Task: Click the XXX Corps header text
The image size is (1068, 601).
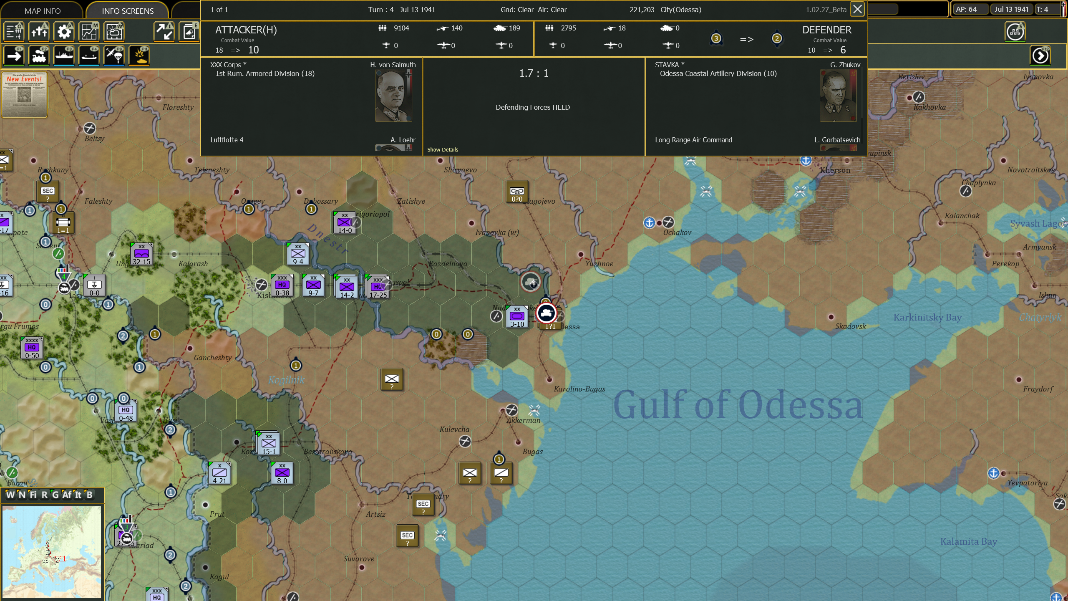Action: tap(228, 65)
